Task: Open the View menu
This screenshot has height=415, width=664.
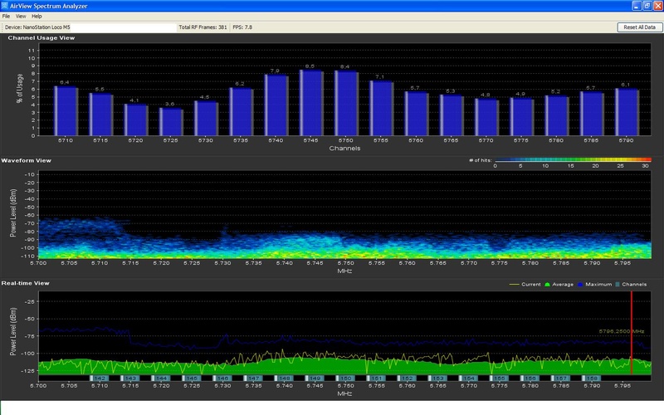Action: 21,16
